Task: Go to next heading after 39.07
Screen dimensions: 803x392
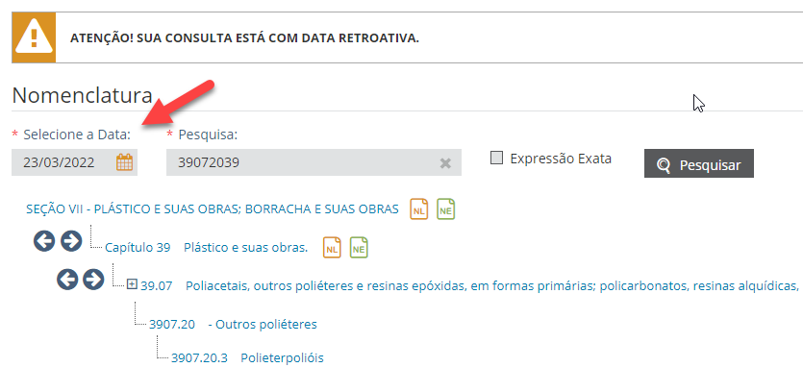Action: pyautogui.click(x=93, y=279)
